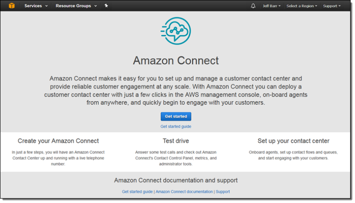Open the Support link in footer
The height and width of the screenshot is (203, 355).
[x=223, y=192]
